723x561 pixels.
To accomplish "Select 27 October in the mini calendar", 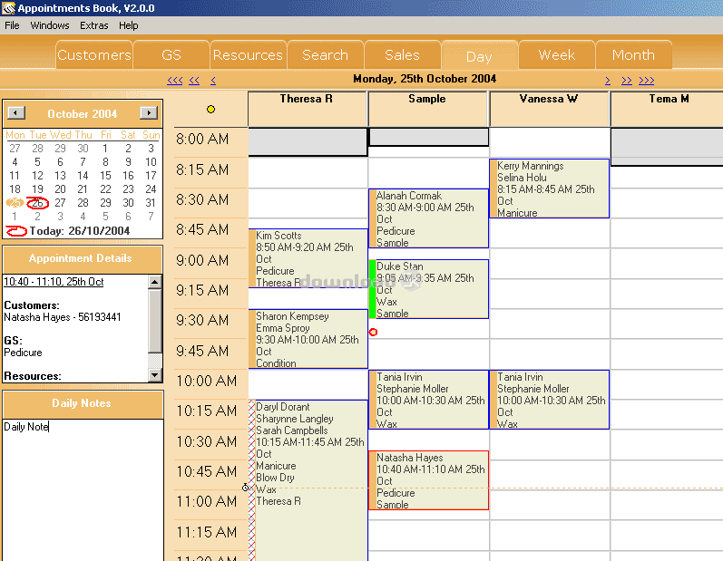I will [x=60, y=203].
